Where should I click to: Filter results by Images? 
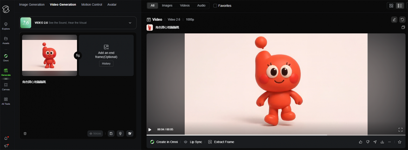coord(167,6)
